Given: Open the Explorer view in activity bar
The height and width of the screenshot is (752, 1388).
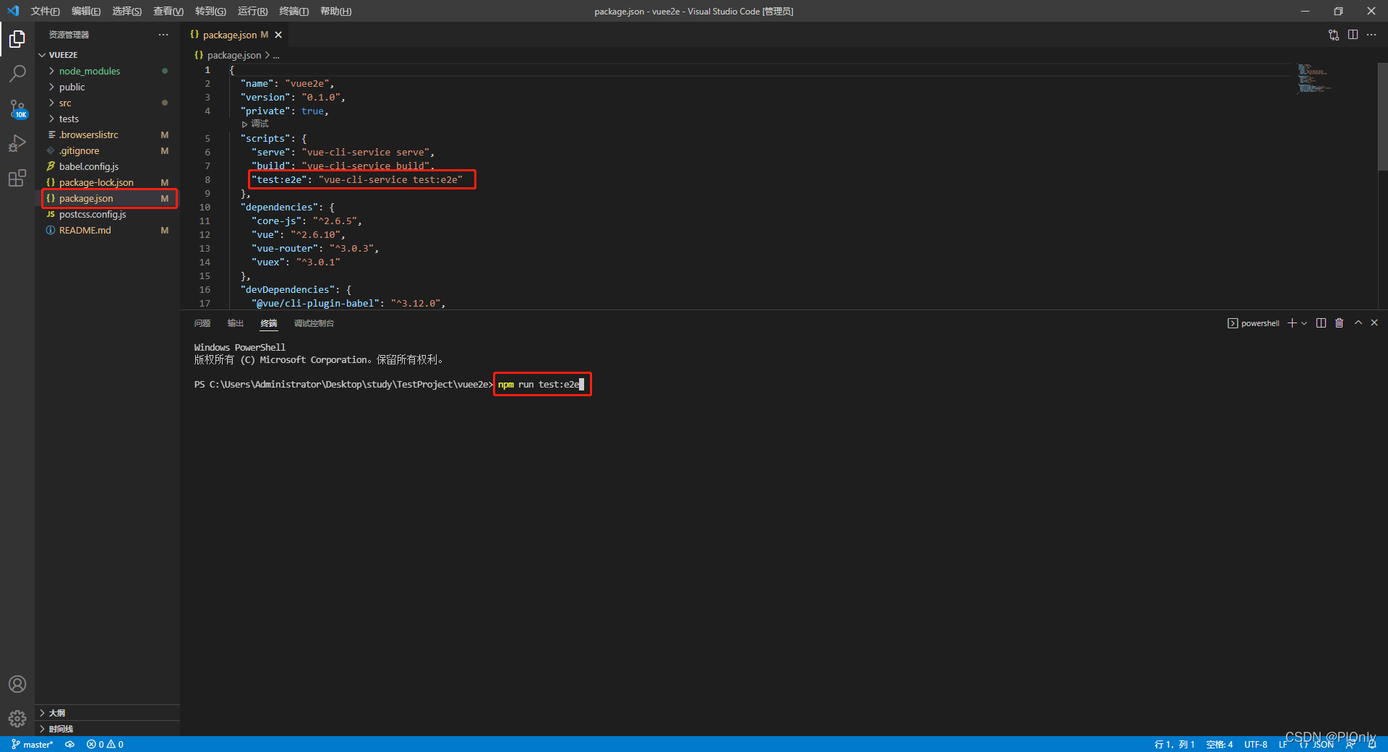Looking at the screenshot, I should [17, 38].
